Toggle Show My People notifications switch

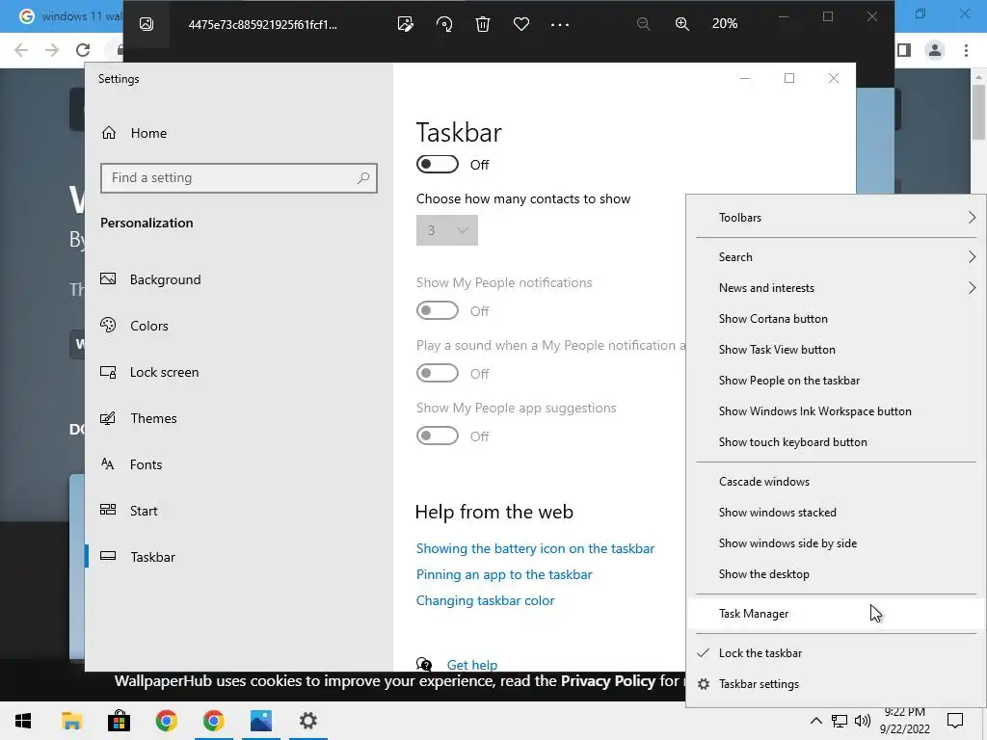[x=438, y=311]
